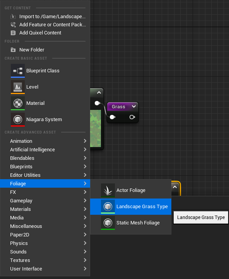Image resolution: width=229 pixels, height=279 pixels.
Task: Click the Blueprint Class asset icon
Action: 18,71
